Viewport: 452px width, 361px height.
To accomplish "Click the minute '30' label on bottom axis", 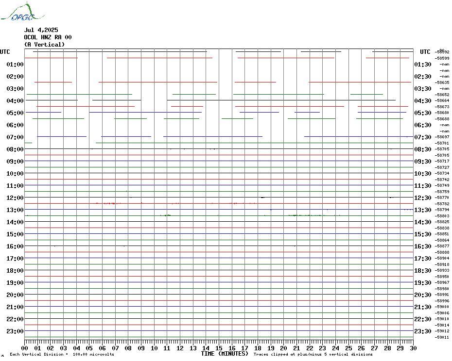I will point(414,348).
